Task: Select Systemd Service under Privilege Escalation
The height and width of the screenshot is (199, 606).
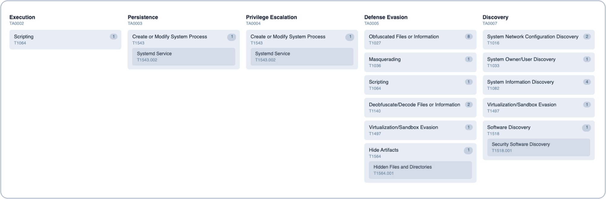Action: pos(302,57)
